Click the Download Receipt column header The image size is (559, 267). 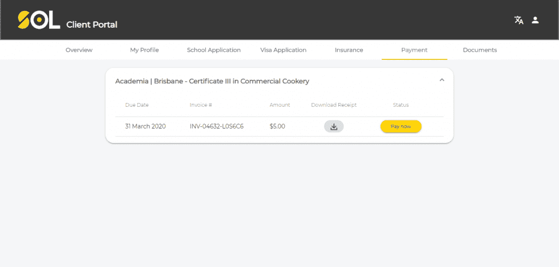tap(334, 105)
